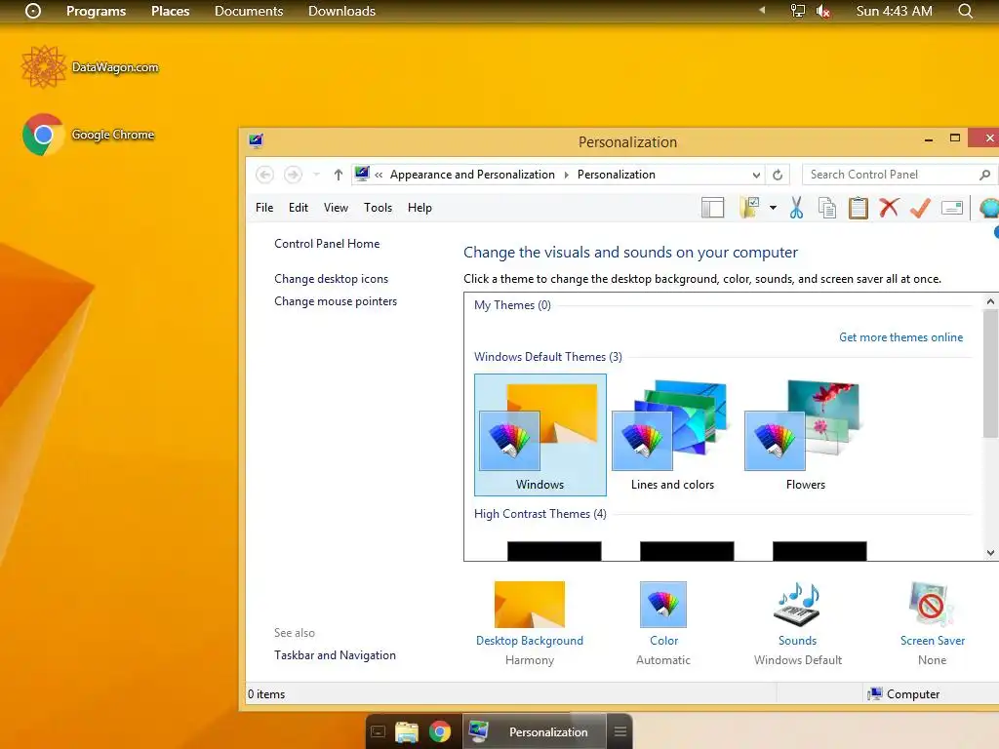Click the theme list scrollbar thumb
Image resolution: width=999 pixels, height=749 pixels.
991,374
